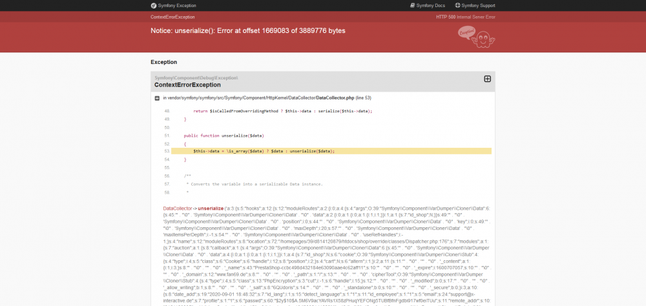Select the ContextErrorException heading text
This screenshot has width=646, height=306.
click(x=187, y=85)
